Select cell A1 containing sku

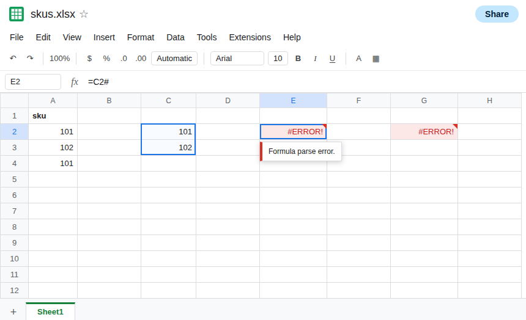(53, 116)
